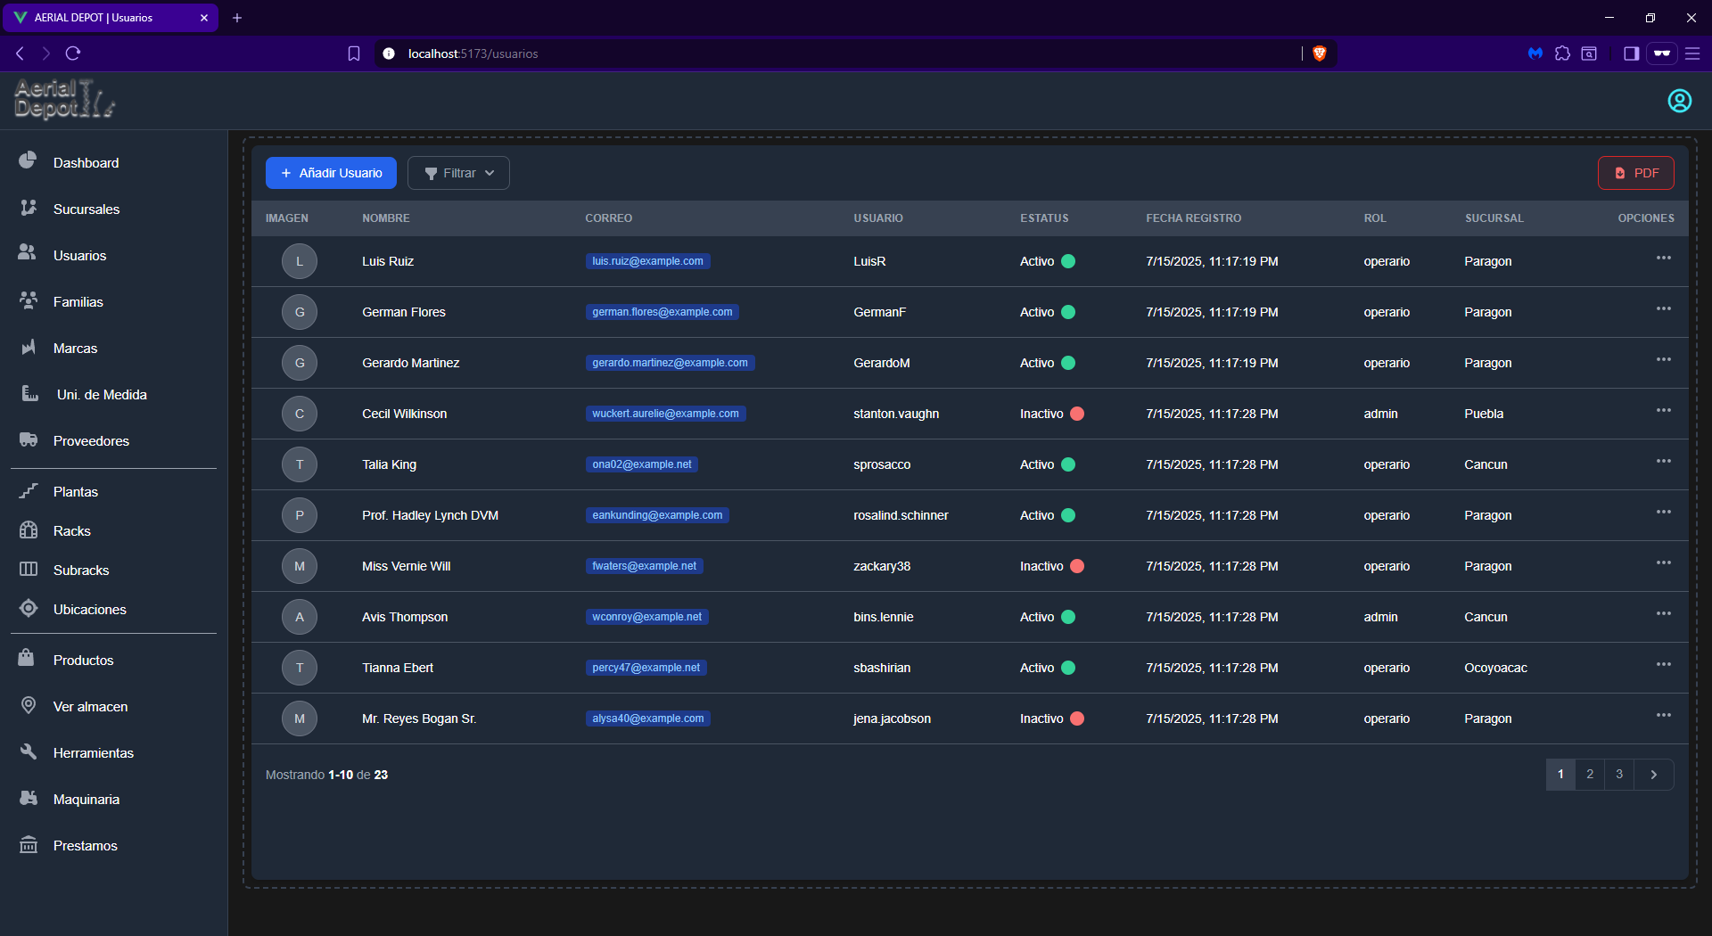Open the browser hamburger menu
Viewport: 1712px width, 936px height.
pyautogui.click(x=1692, y=53)
